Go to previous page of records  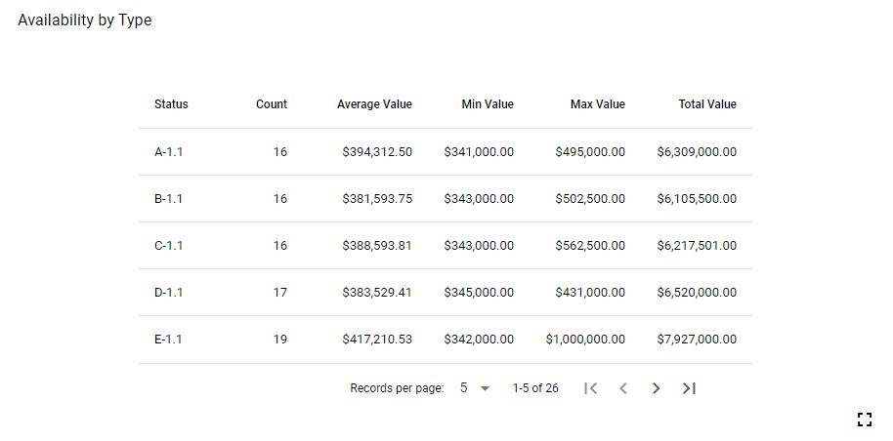(x=623, y=388)
